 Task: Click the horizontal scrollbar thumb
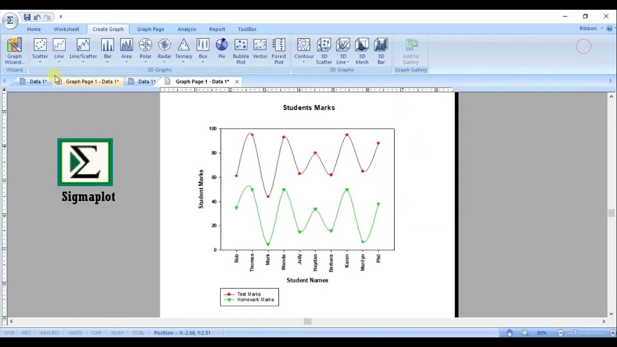coord(308,321)
